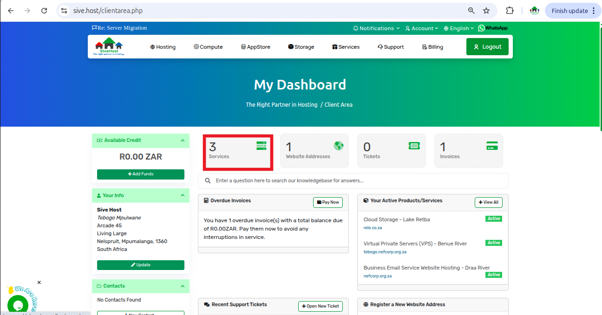Click the SiveHost logo in the navbar
The image size is (602, 315).
coord(110,46)
